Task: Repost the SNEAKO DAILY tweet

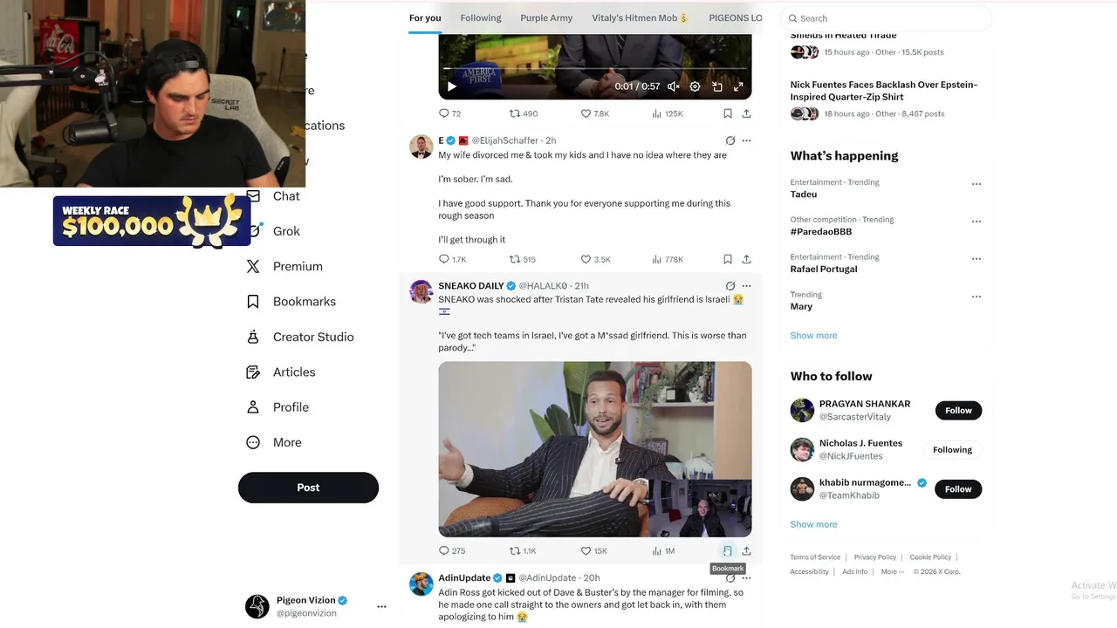Action: [515, 550]
